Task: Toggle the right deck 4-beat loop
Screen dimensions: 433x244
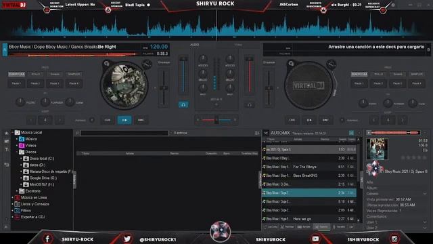Action: 388,120
